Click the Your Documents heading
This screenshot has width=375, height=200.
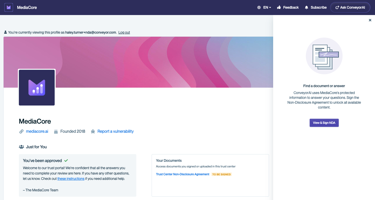[x=169, y=161]
